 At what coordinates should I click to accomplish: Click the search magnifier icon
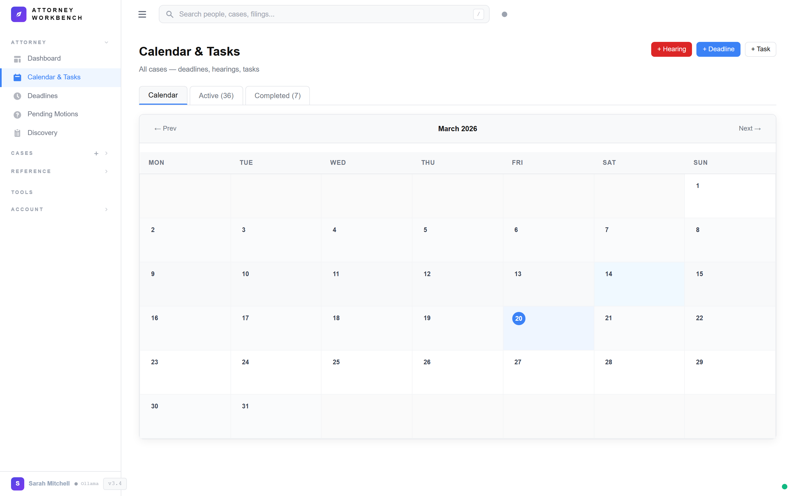(170, 14)
